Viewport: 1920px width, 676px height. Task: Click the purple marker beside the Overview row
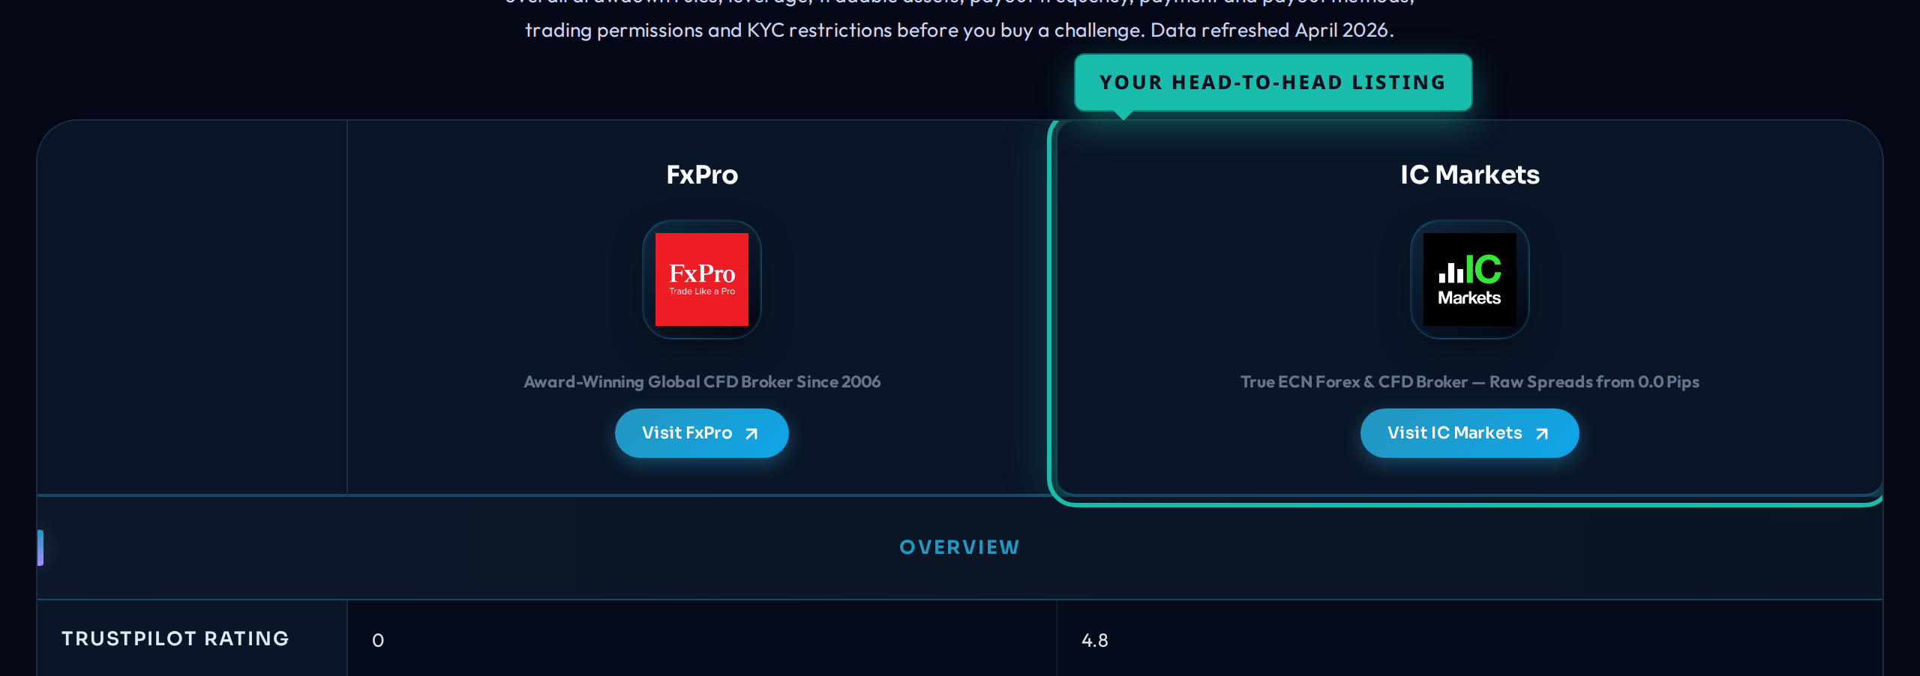[40, 548]
